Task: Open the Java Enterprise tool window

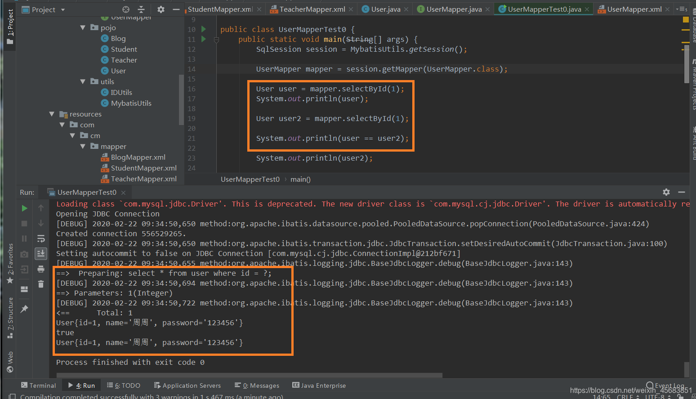Action: tap(319, 386)
